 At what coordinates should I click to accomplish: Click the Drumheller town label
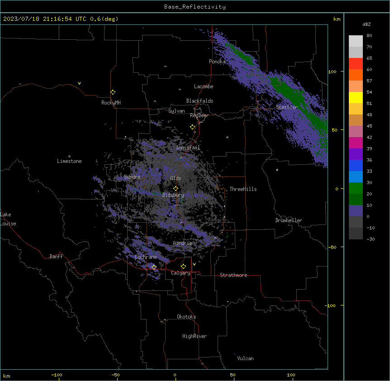point(289,220)
